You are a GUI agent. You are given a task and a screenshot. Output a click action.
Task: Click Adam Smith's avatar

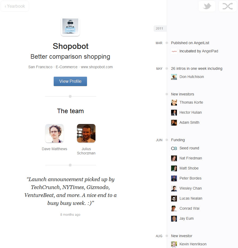tap(174, 123)
